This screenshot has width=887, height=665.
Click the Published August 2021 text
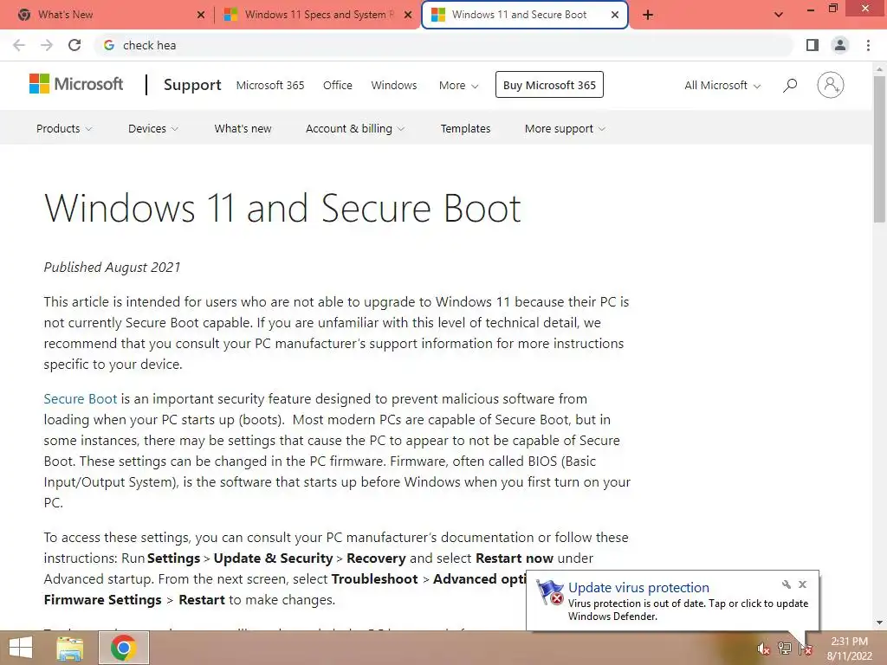(x=112, y=268)
